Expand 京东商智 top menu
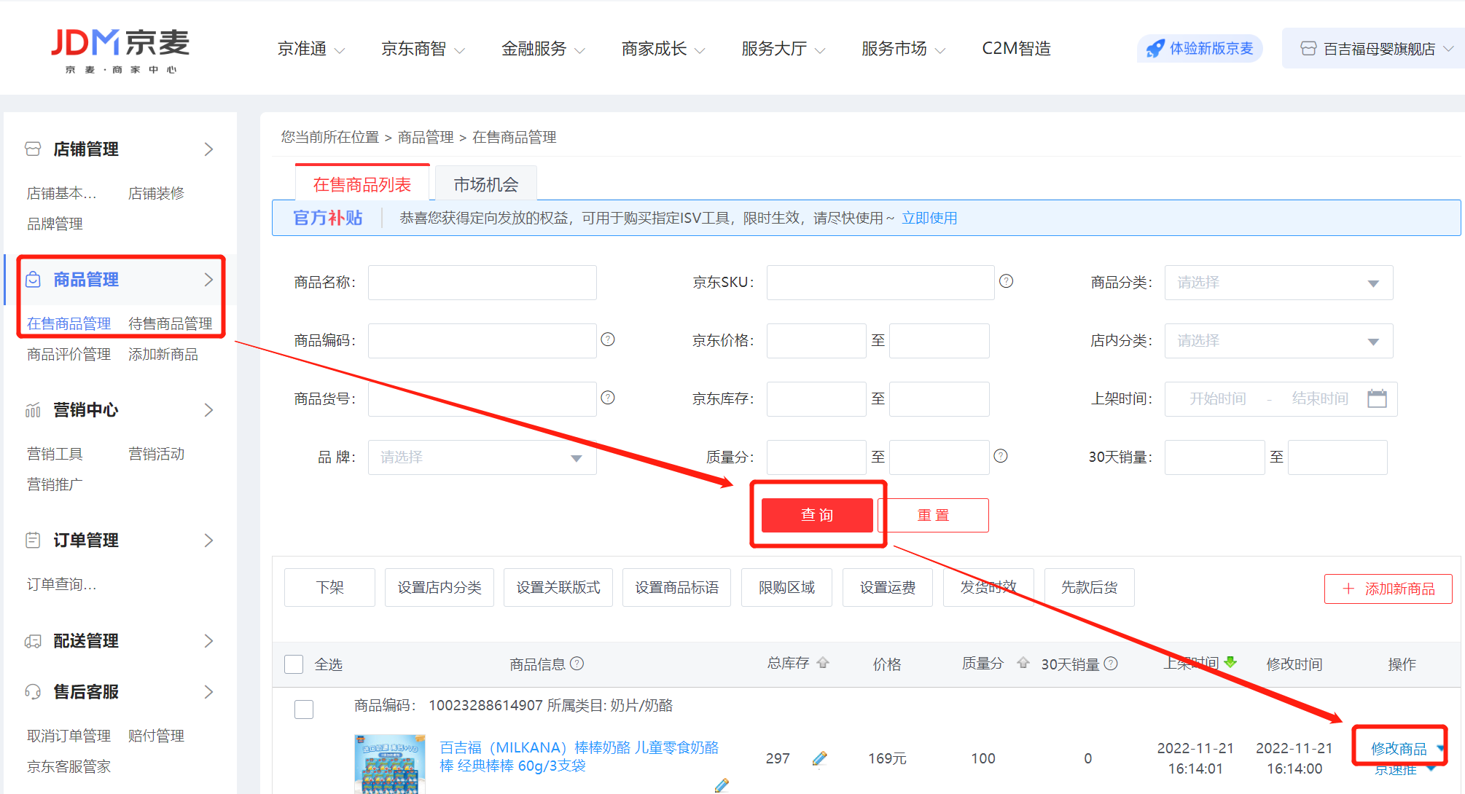 (x=423, y=49)
